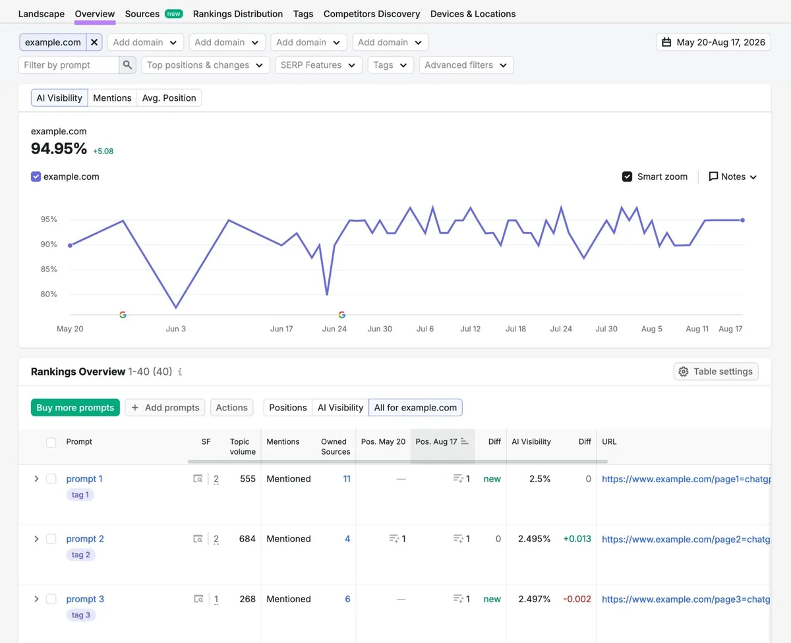Open the Competitors Discovery tab
This screenshot has width=791, height=643.
point(372,14)
